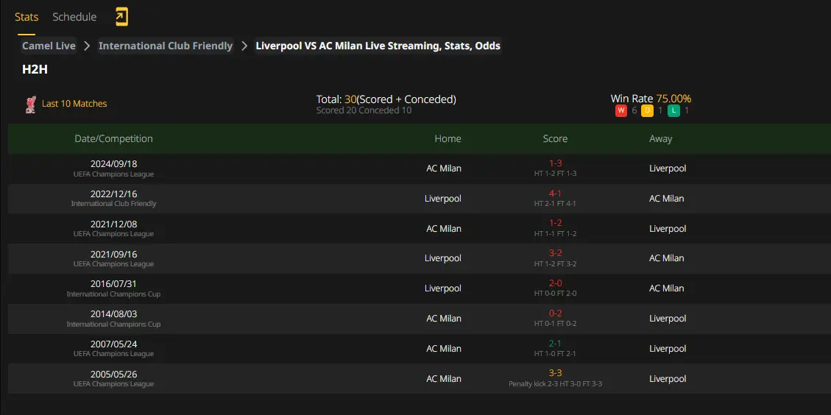Click Liverpool VS AC Milan breadcrumb title

pos(378,46)
